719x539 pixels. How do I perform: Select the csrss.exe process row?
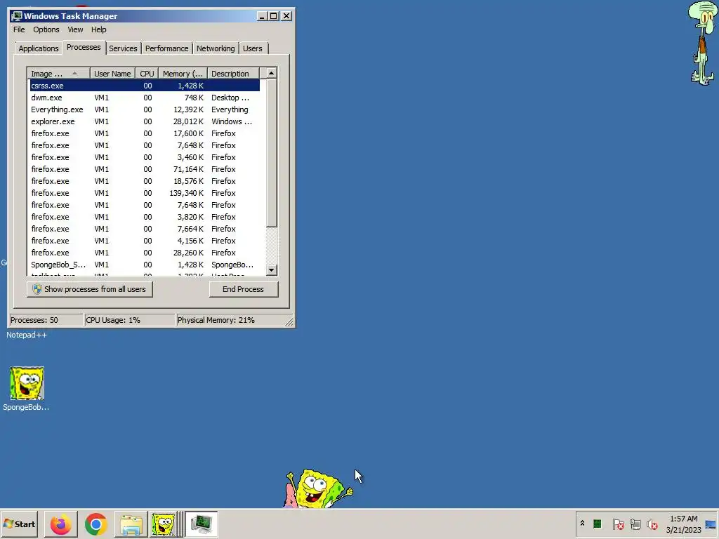(145, 86)
